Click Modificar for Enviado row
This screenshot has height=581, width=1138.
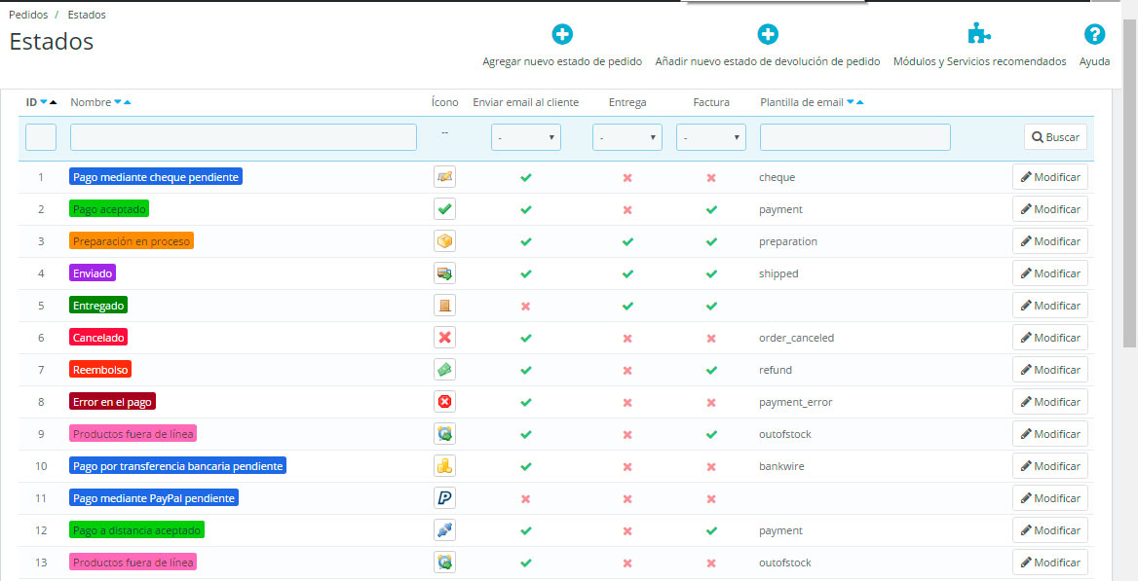click(1050, 273)
